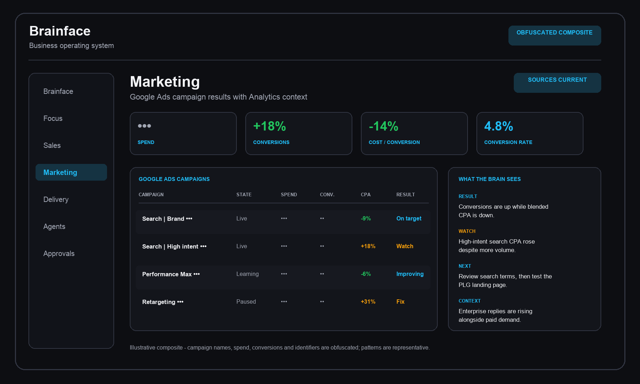Click the NEXT label in brain panel
This screenshot has width=640, height=384.
click(465, 266)
